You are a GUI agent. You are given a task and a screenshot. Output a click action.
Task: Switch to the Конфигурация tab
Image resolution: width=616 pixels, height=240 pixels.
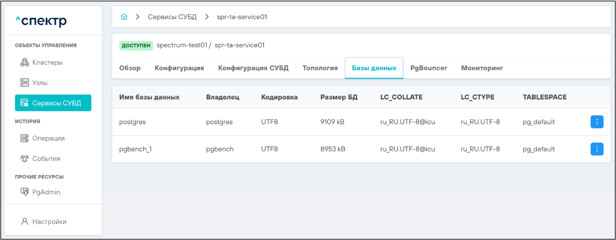click(179, 68)
